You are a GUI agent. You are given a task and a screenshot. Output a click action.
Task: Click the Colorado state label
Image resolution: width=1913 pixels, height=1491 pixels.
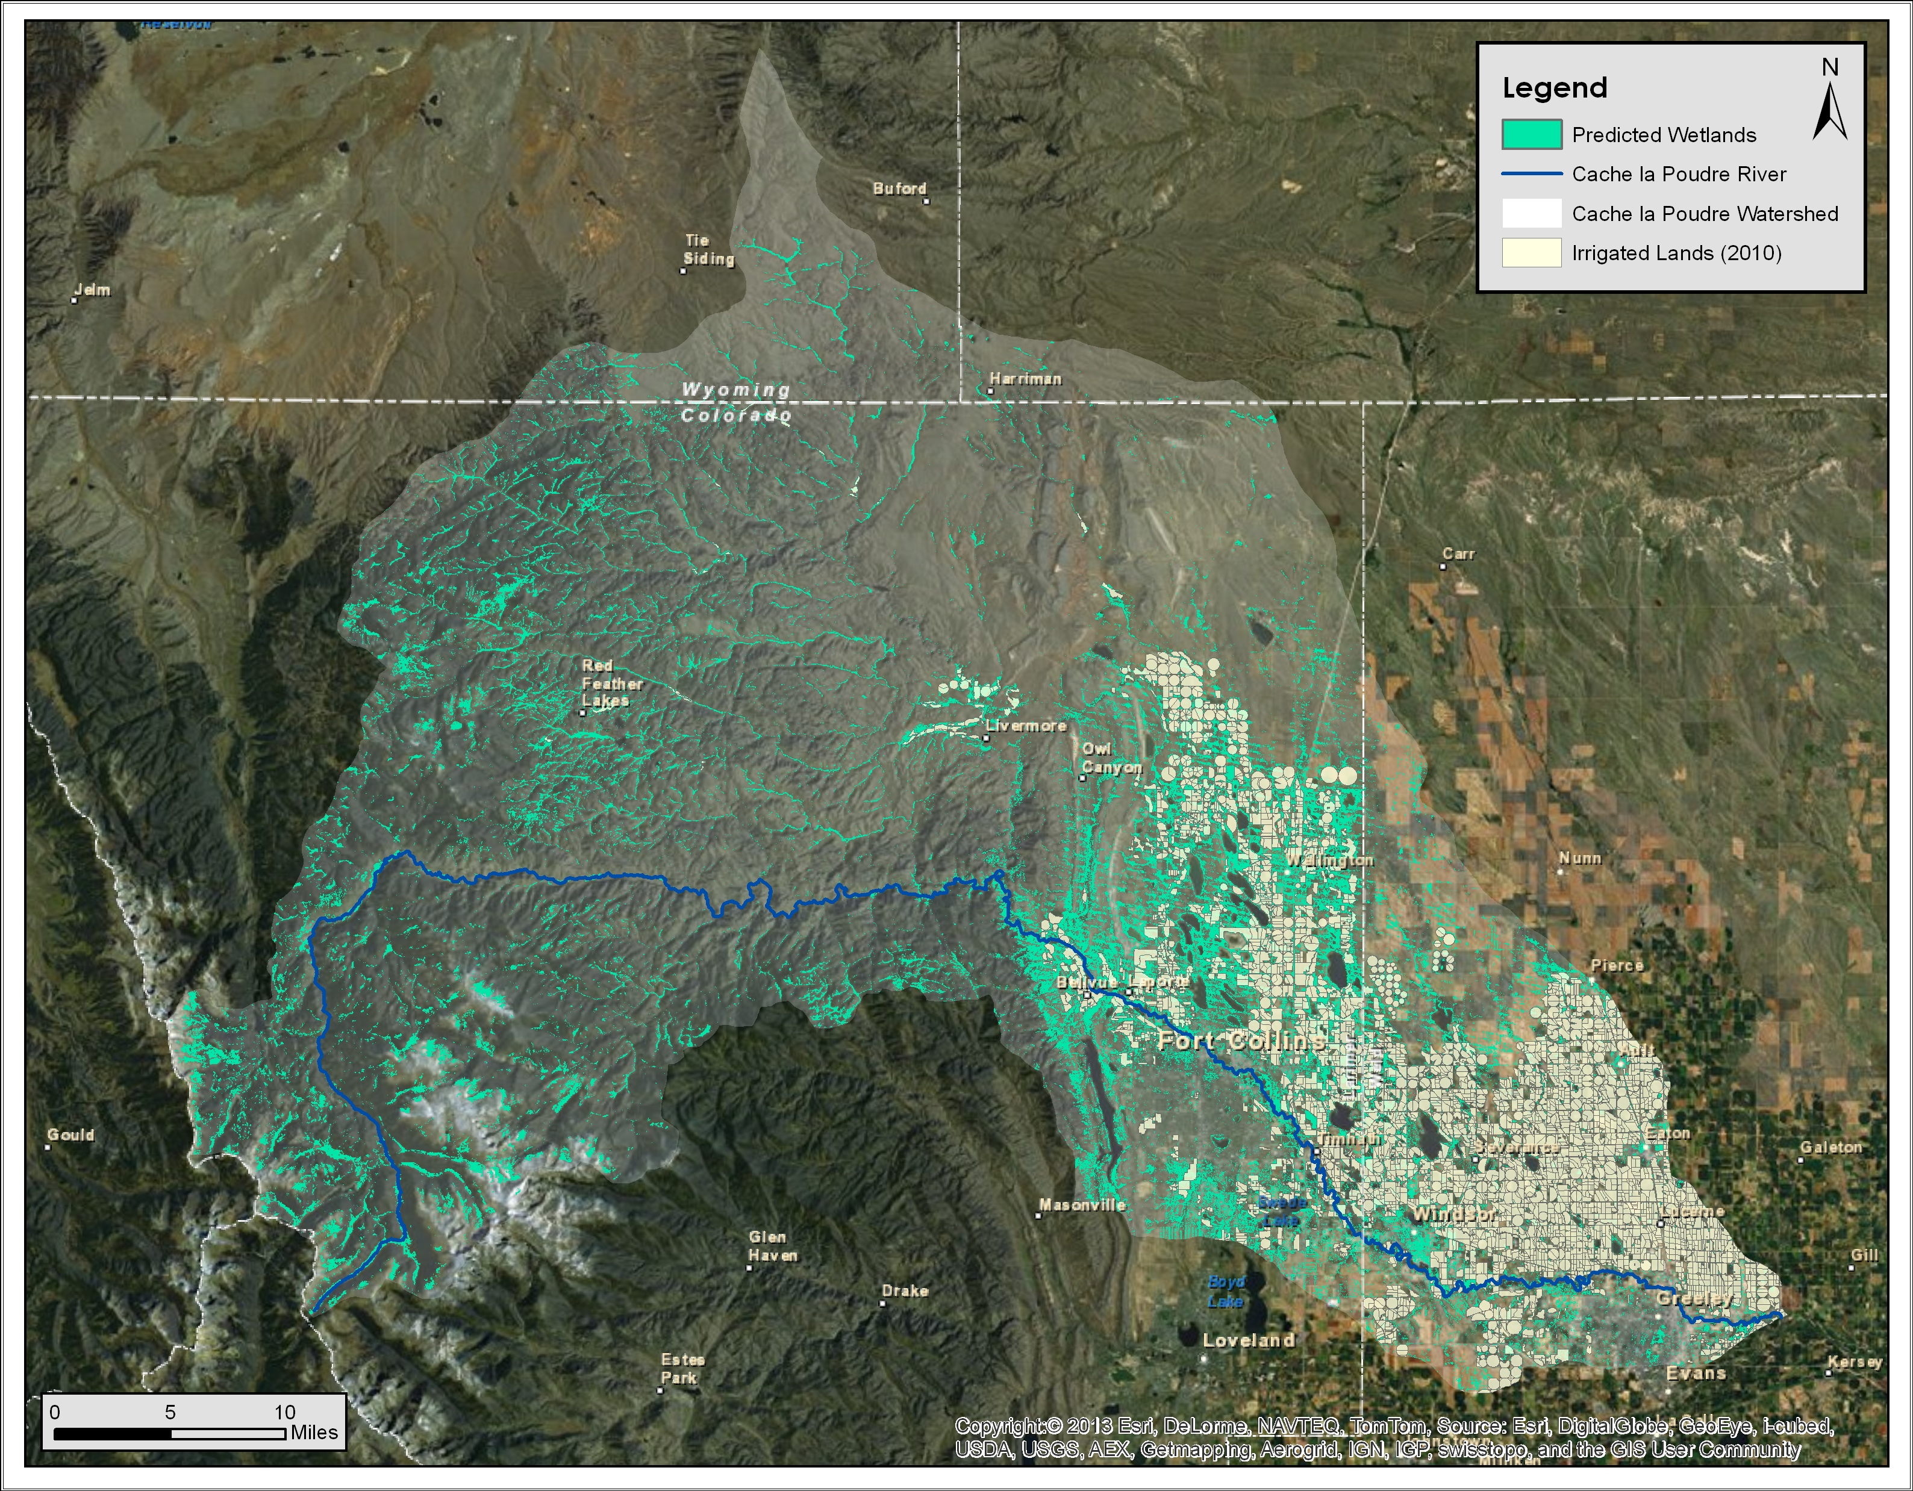737,415
